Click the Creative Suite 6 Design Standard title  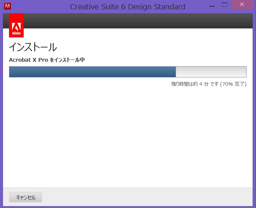[x=128, y=7]
